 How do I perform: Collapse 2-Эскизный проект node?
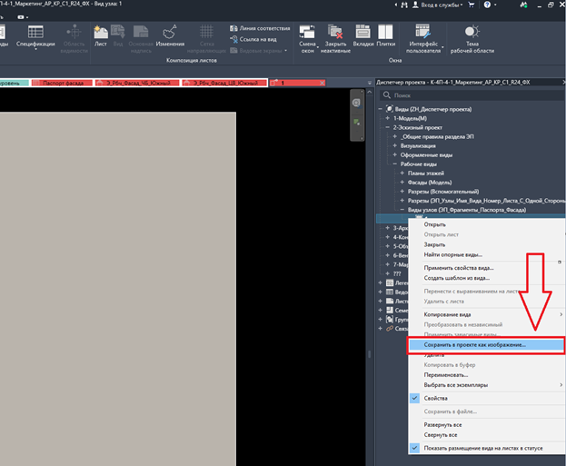[x=387, y=127]
